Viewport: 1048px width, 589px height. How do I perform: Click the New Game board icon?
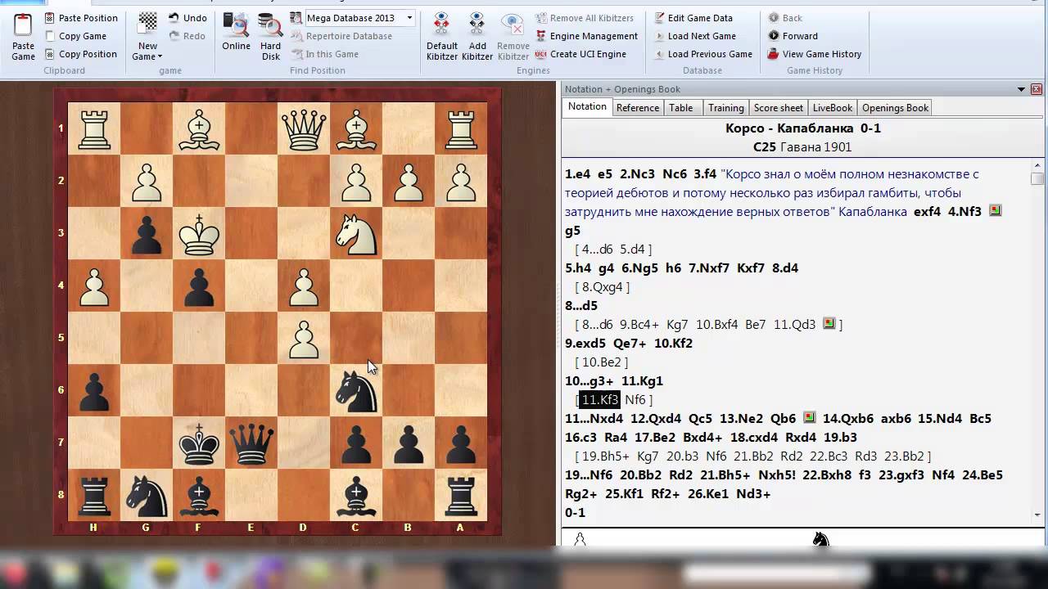click(x=147, y=25)
